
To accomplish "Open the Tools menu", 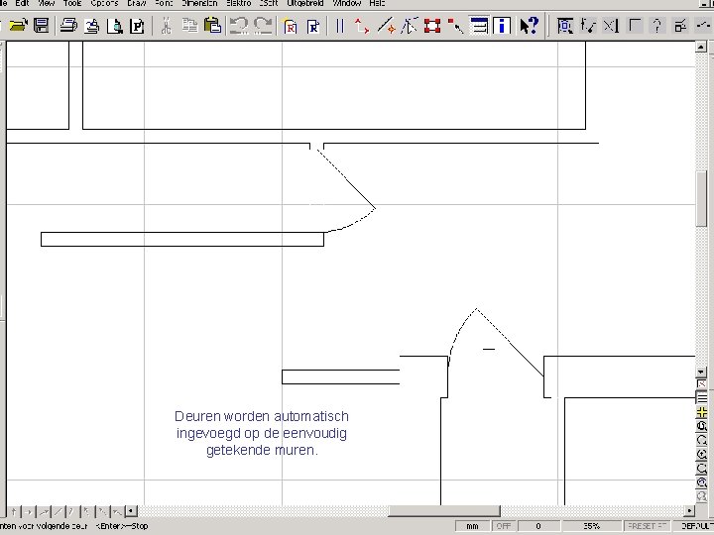I will [x=72, y=3].
